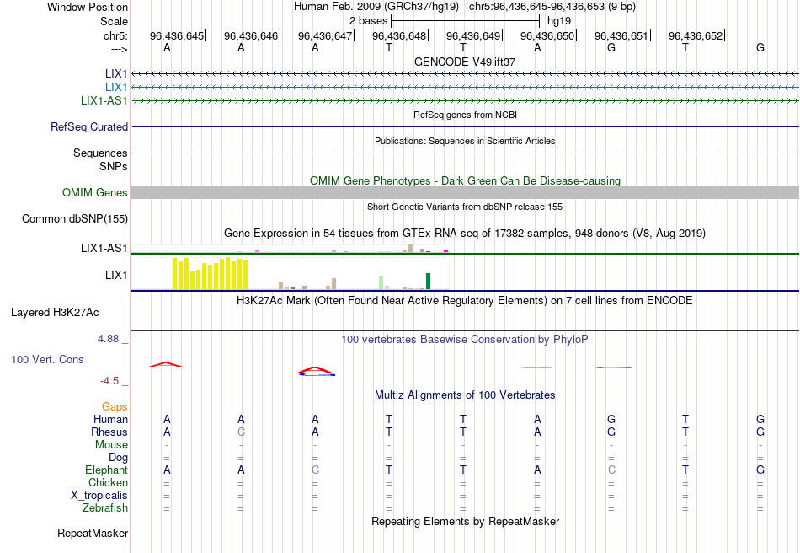
Task: Open Multiz Alignments of 100 Vertebrates title
Action: pyautogui.click(x=465, y=395)
